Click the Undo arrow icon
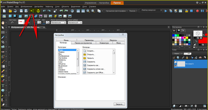Viewport: 208px width, 110px height. coord(44,11)
